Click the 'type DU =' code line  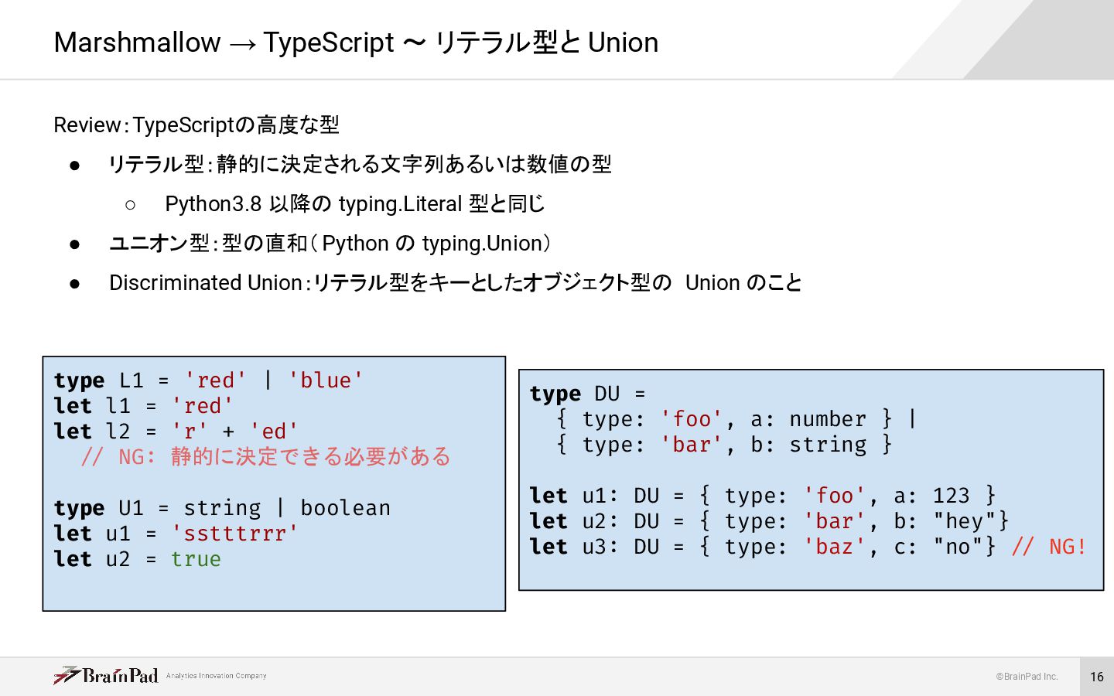tap(587, 394)
